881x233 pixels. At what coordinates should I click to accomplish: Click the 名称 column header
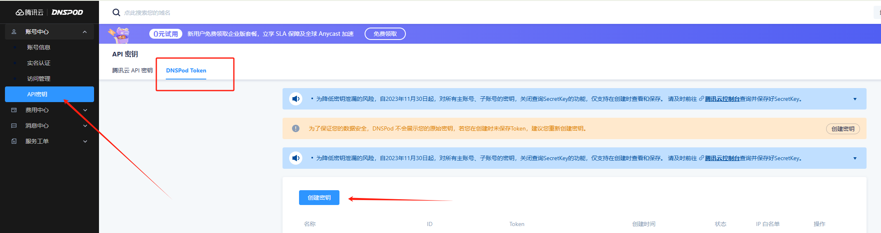pyautogui.click(x=310, y=224)
